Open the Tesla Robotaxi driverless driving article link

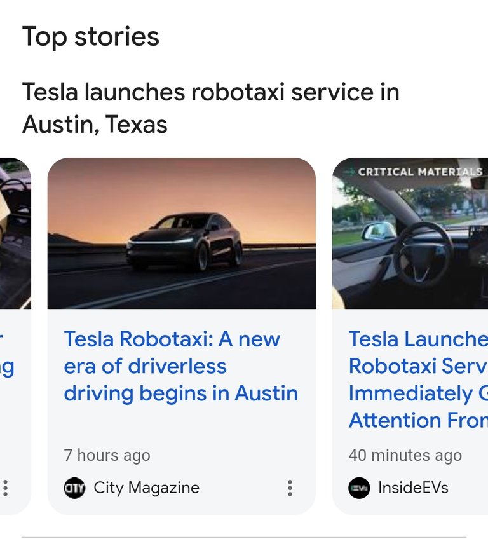[x=180, y=366]
